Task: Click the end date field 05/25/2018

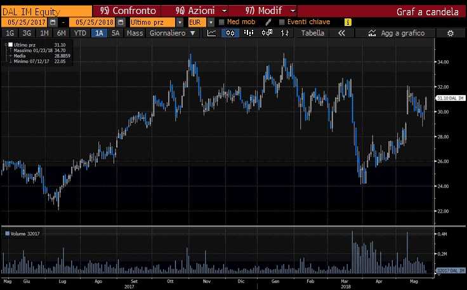Action: (x=93, y=22)
